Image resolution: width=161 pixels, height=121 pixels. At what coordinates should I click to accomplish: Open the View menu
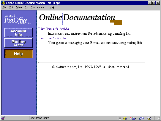pos(19,7)
